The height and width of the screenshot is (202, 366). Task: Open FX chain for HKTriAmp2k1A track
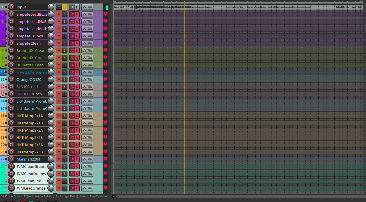pyautogui.click(x=72, y=116)
